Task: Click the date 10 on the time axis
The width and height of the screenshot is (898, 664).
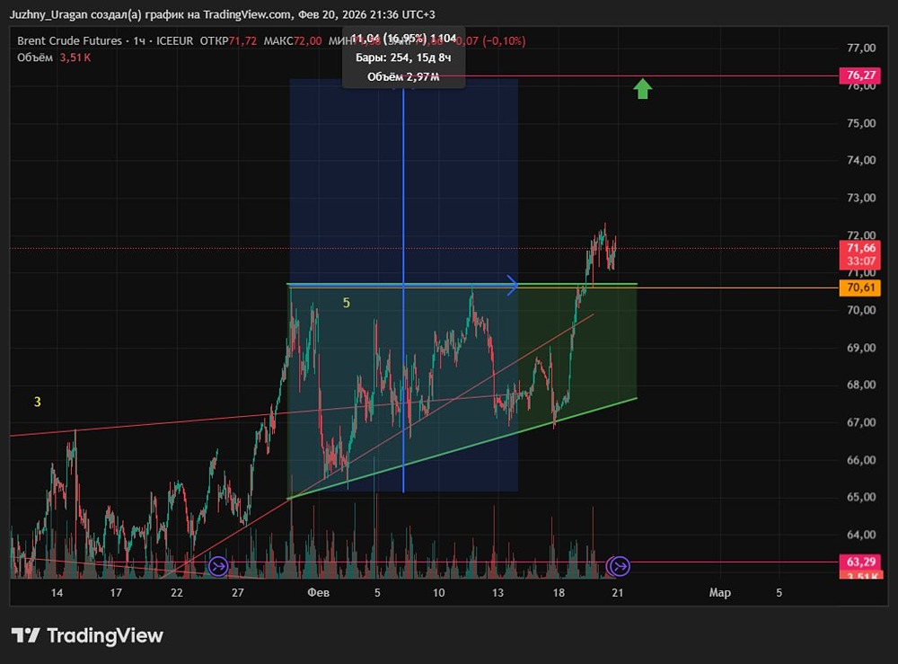Action: [438, 592]
